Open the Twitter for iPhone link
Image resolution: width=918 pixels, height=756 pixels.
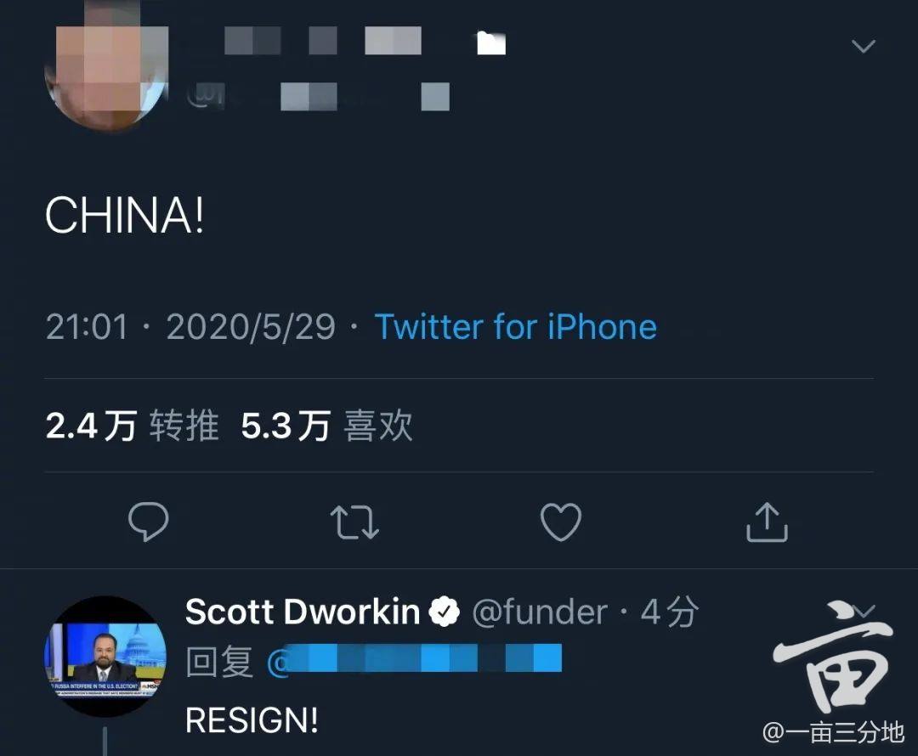516,326
